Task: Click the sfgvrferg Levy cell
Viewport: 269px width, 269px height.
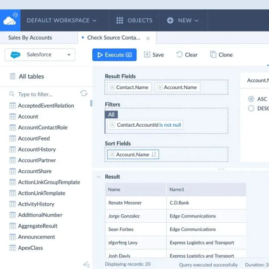Action: 136,242
